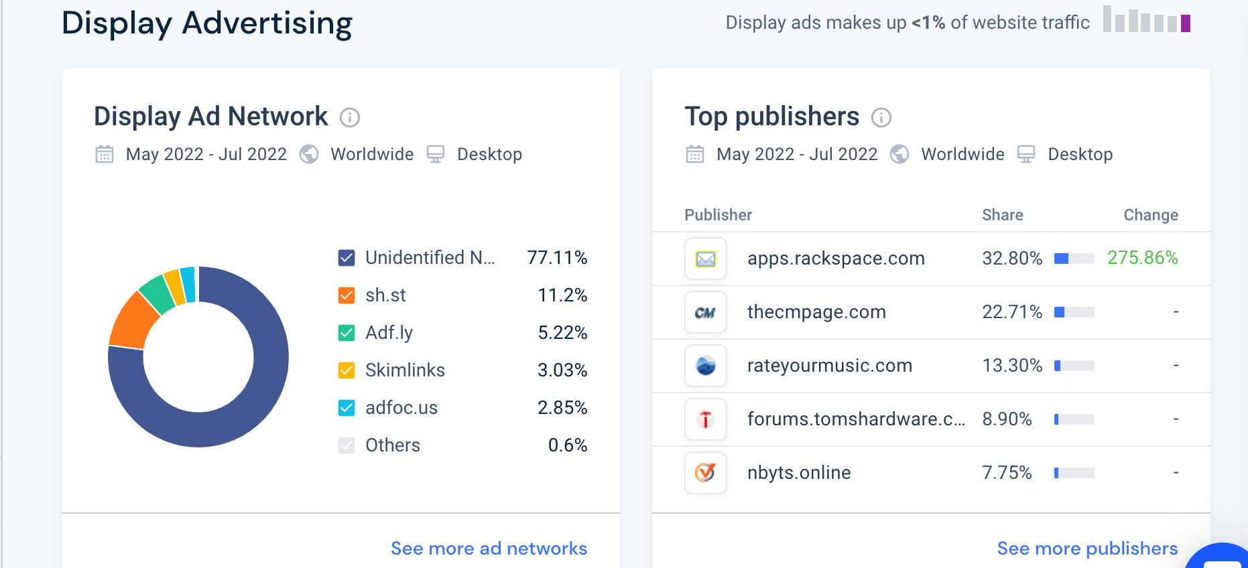Click the globe icon in Top publishers card

coord(899,154)
